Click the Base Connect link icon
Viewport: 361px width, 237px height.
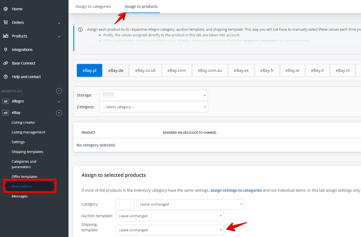5,63
